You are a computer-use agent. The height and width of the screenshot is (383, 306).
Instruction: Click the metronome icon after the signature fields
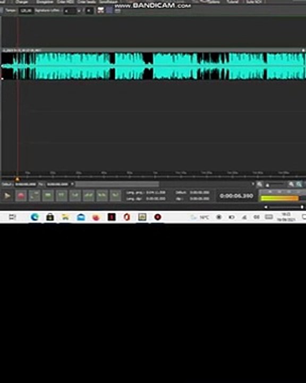[100, 10]
